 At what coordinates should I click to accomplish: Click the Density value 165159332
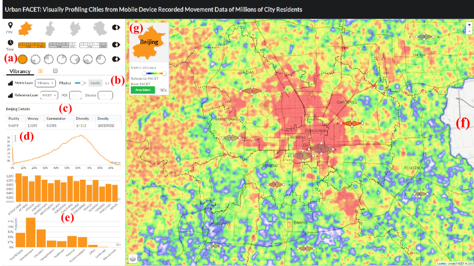pyautogui.click(x=106, y=126)
